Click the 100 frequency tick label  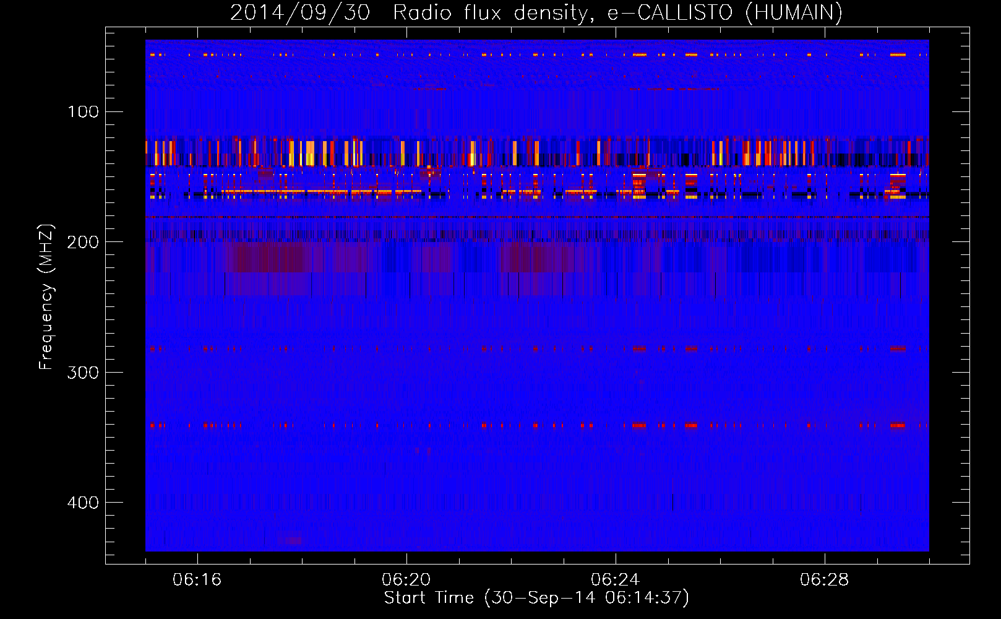83,112
